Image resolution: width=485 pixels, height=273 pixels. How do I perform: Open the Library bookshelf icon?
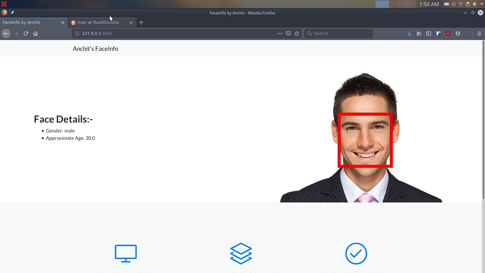(x=419, y=33)
